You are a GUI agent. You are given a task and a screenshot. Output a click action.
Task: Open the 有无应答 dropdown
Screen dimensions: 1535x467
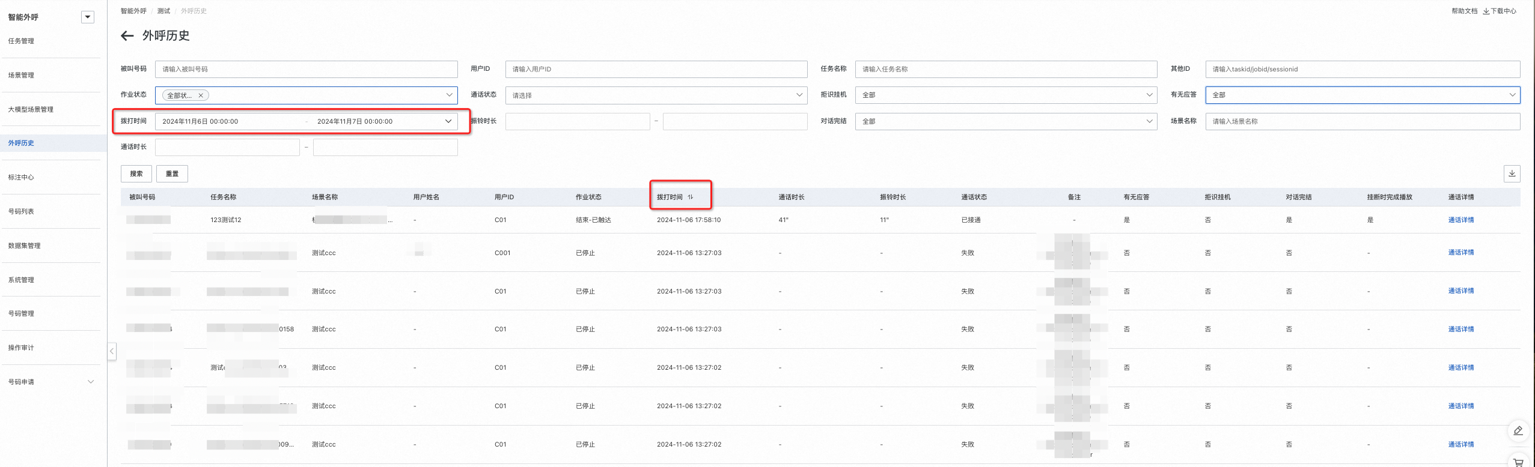1363,95
